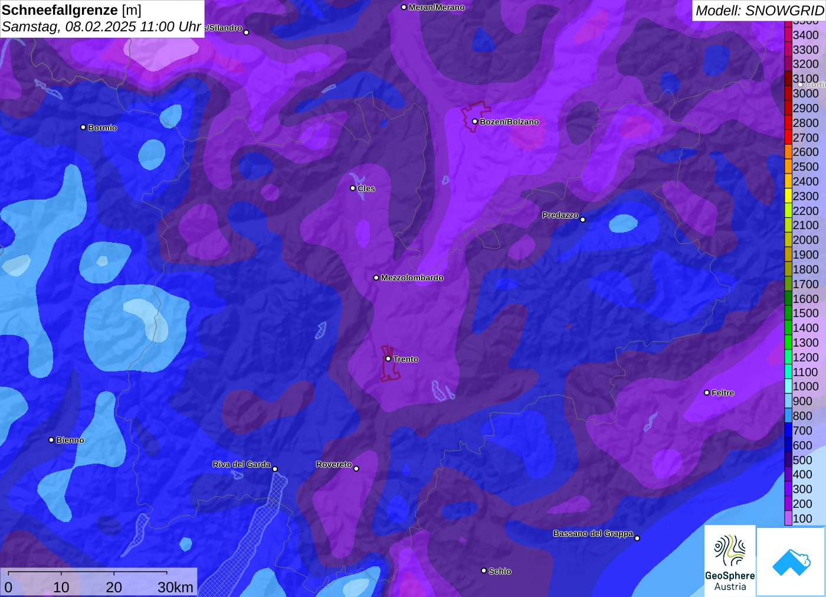The image size is (826, 597).
Task: Click the blue mountain-and-cloud logo
Action: click(791, 562)
